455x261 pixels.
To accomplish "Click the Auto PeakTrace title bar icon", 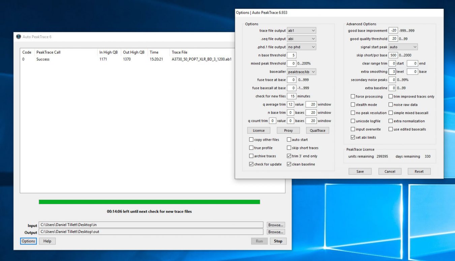I will click(x=19, y=37).
